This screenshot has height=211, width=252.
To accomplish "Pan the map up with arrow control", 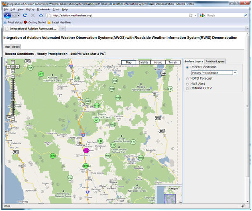I will (x=13, y=62).
